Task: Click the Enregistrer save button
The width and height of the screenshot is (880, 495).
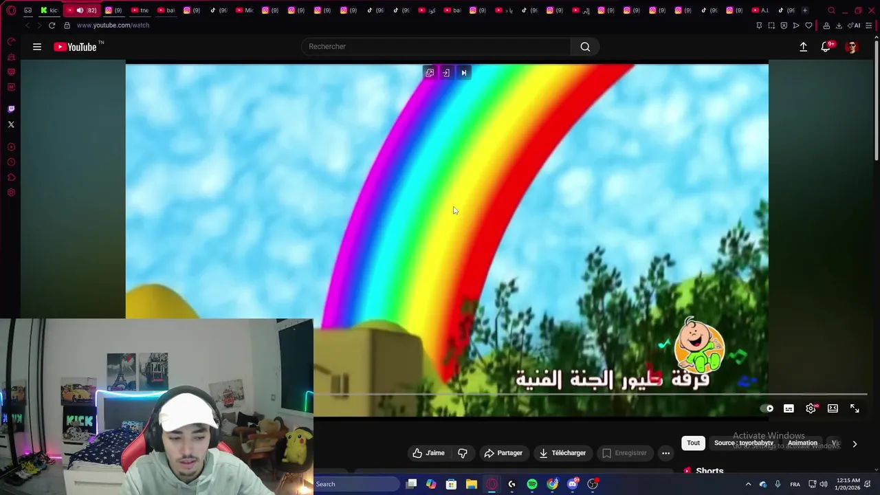Action: [624, 453]
